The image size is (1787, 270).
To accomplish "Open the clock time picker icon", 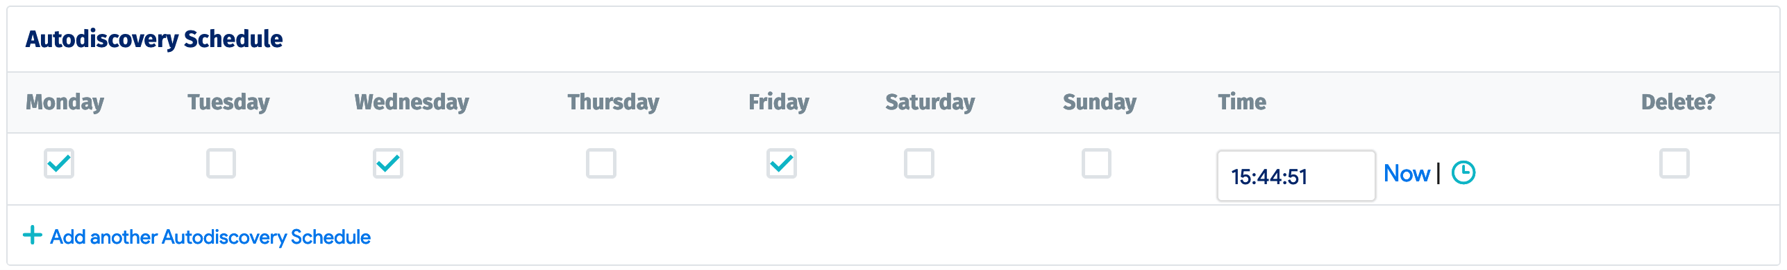I will click(1463, 172).
